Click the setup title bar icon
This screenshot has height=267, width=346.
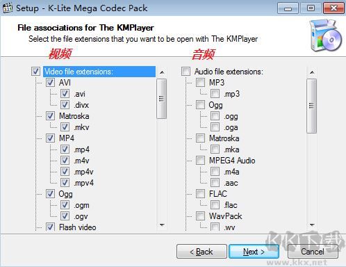[x=8, y=8]
